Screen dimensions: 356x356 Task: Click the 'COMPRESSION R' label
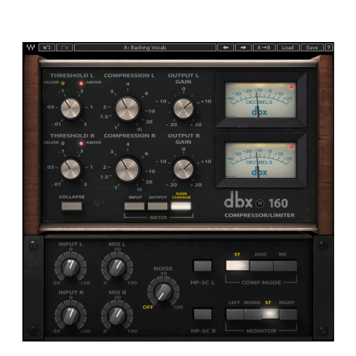tap(130, 136)
